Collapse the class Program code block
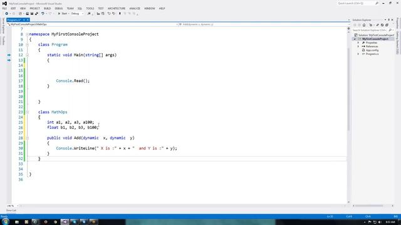Image resolution: width=401 pixels, height=225 pixels. pos(27,44)
